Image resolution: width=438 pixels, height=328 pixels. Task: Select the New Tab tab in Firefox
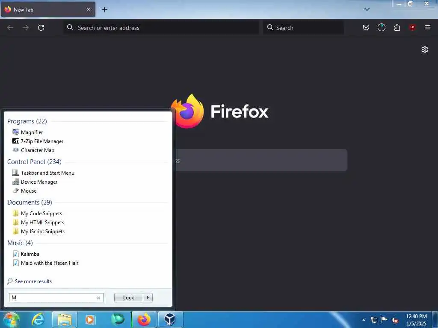point(48,9)
